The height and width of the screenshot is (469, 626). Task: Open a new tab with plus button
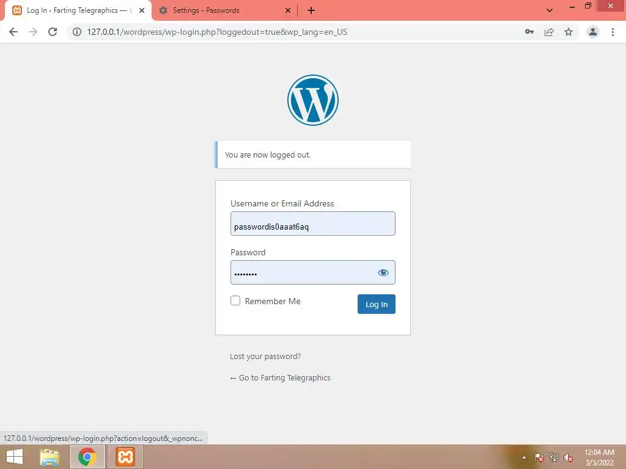click(x=311, y=11)
